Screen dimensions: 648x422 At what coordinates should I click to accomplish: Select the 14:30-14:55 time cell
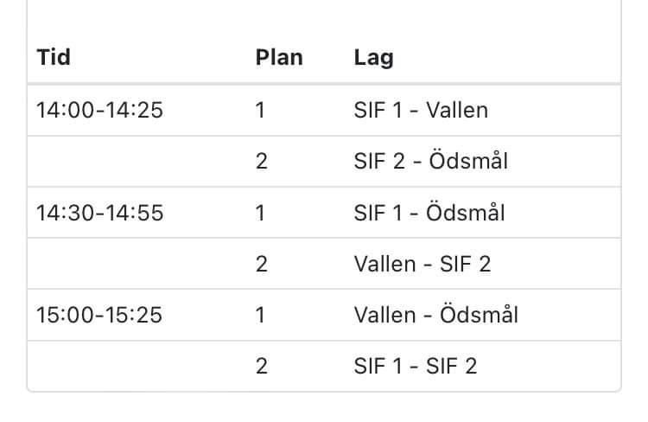click(x=99, y=213)
